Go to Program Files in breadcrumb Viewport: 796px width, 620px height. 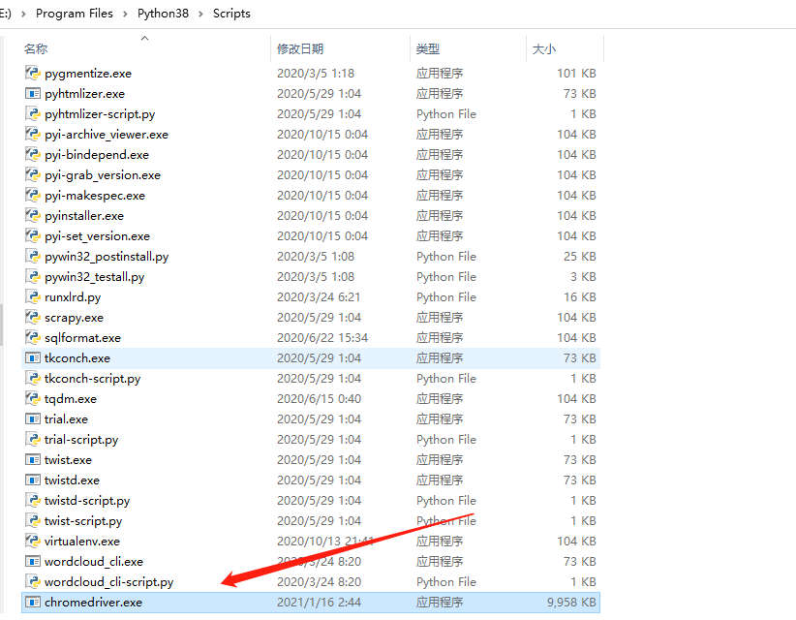click(x=75, y=14)
